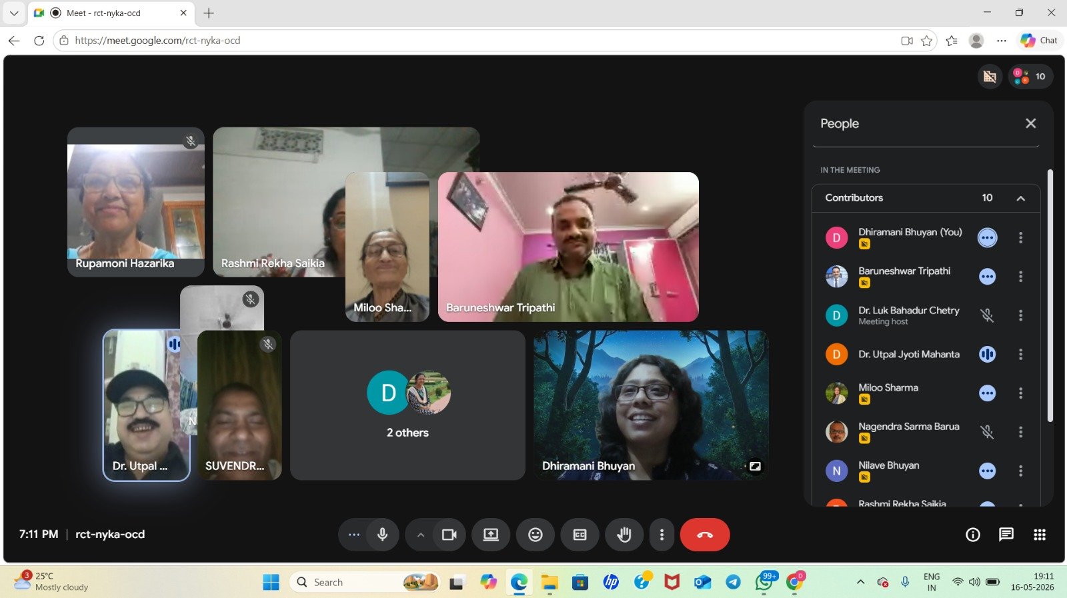Open more actions for Dhiramani Bhuyan (You)

[1020, 237]
